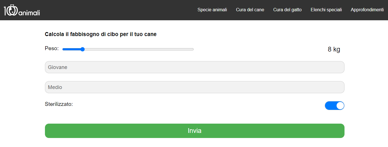388x147 pixels.
Task: Click the unfilled grey part of Peso slider
Action: pos(139,49)
